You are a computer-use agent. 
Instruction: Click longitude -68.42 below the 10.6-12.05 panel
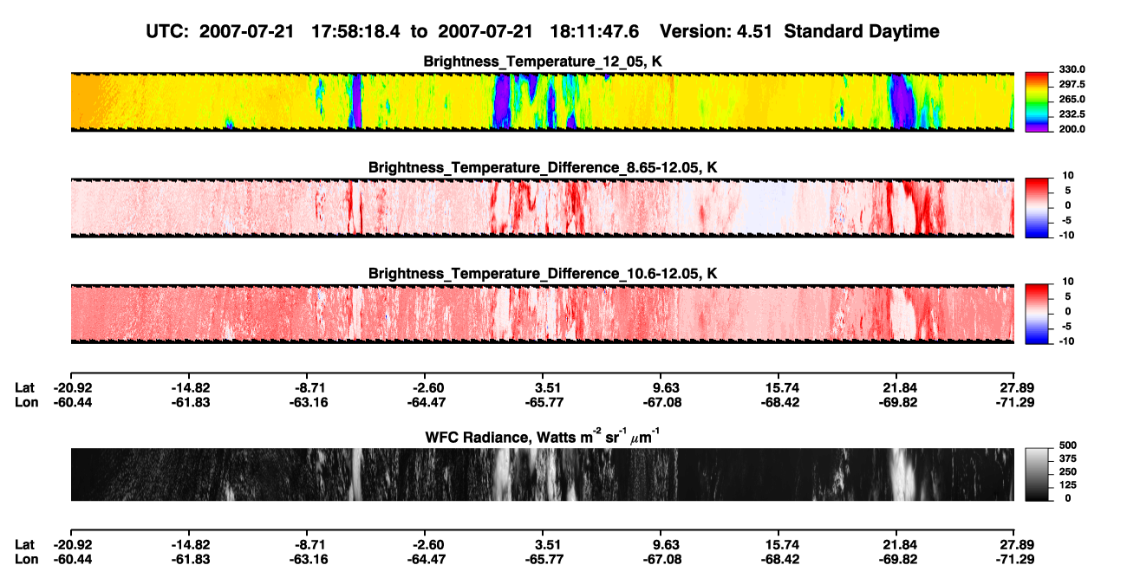pos(782,402)
